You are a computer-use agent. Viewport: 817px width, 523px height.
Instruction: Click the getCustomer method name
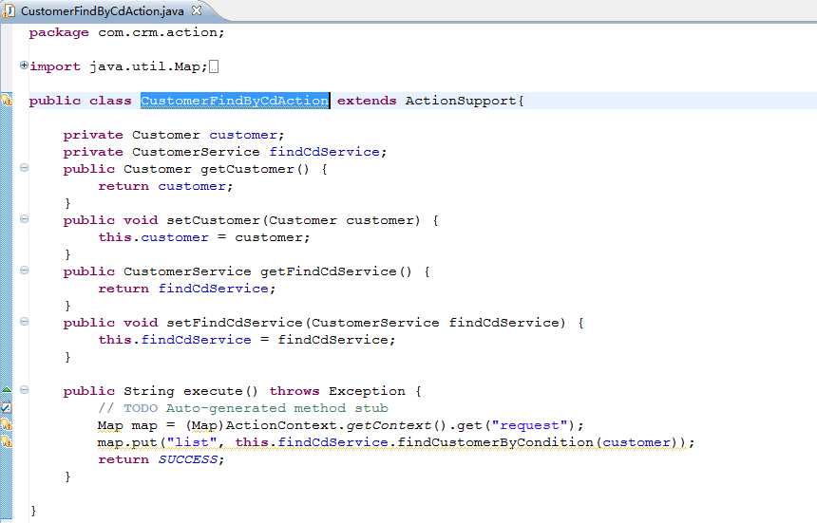[x=247, y=169]
